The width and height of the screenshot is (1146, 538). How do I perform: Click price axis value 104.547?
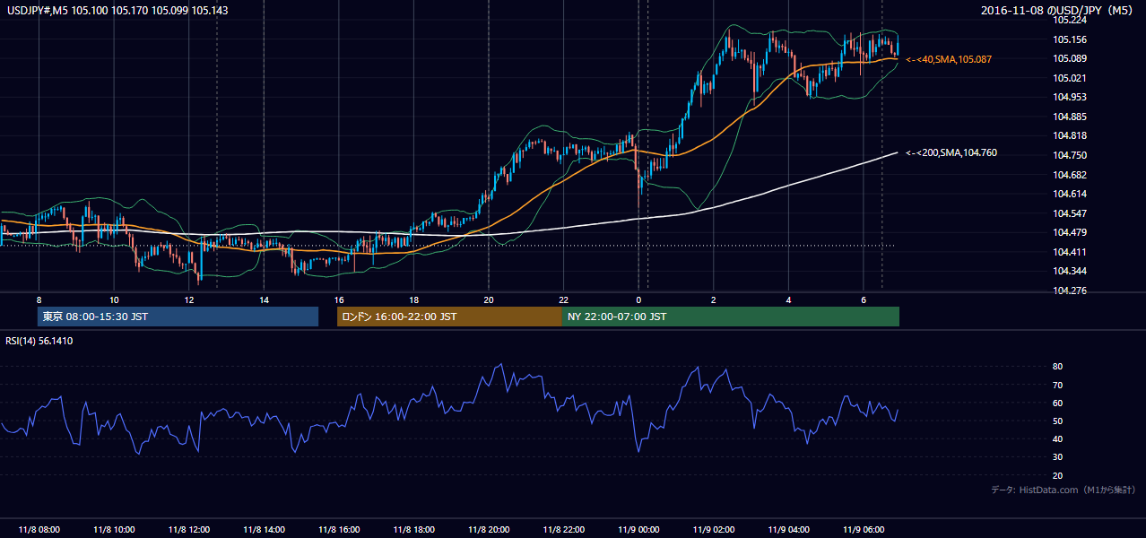(x=1069, y=213)
